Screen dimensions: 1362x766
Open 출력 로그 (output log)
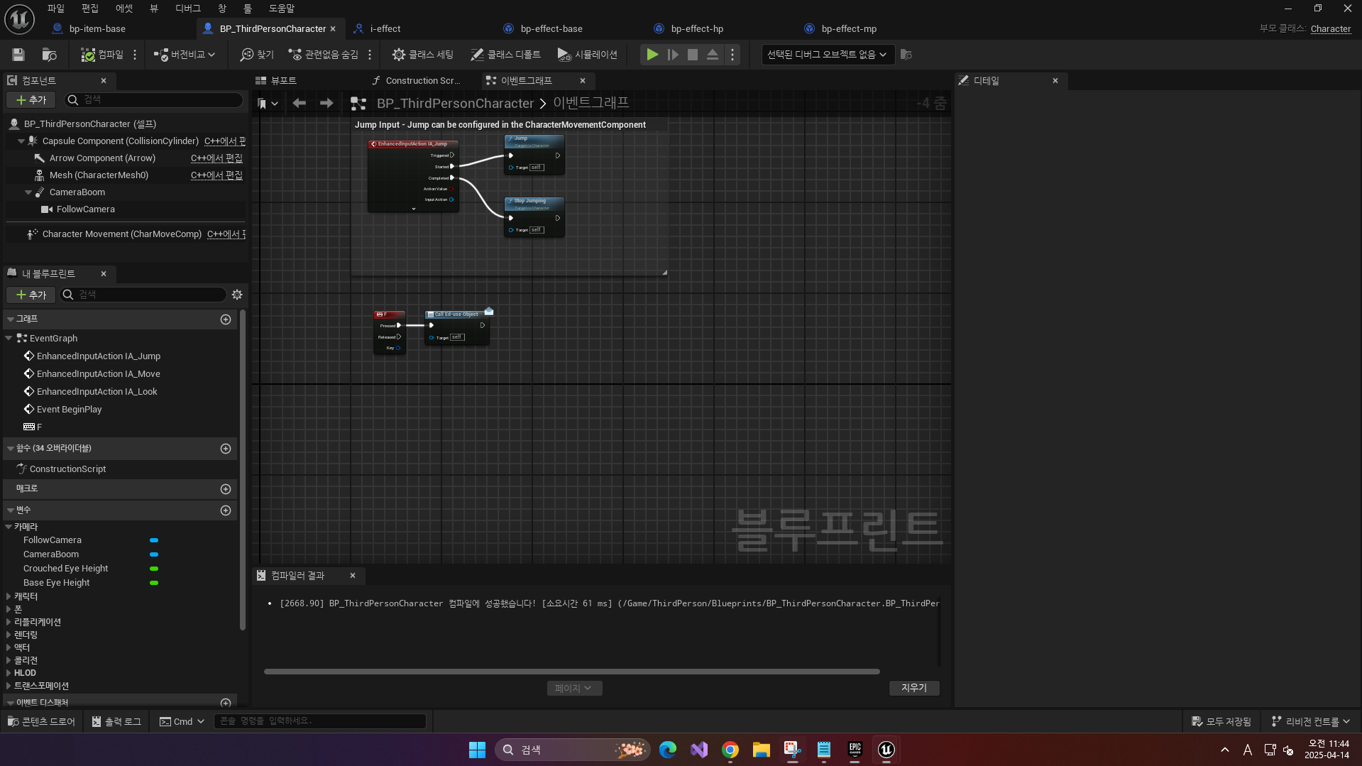point(117,722)
